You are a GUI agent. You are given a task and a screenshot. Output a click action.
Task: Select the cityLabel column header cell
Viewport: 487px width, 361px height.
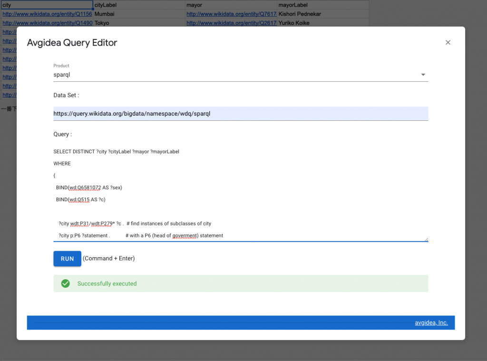139,5
